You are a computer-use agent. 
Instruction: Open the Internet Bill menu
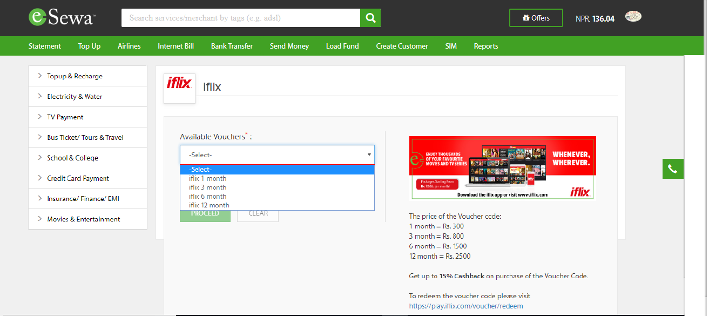(x=175, y=46)
